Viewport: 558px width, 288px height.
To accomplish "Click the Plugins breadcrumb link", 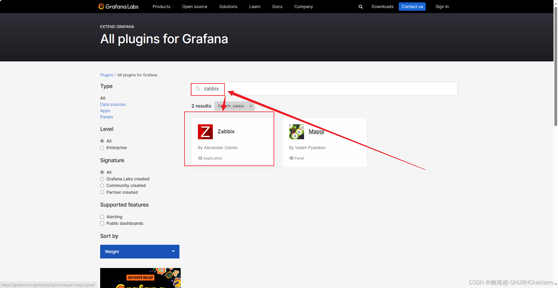I will point(107,75).
